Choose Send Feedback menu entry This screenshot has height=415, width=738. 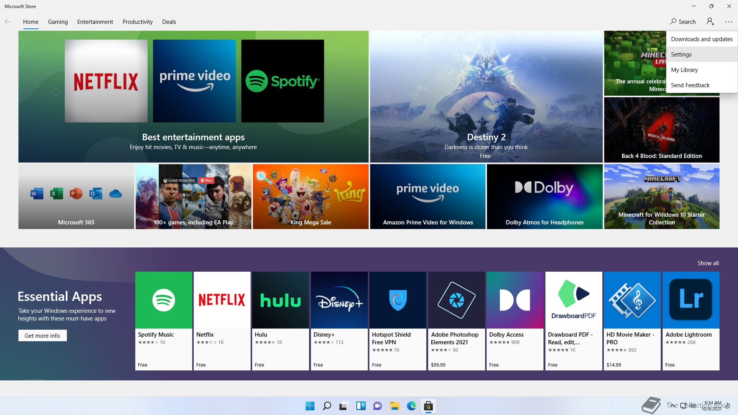702,85
